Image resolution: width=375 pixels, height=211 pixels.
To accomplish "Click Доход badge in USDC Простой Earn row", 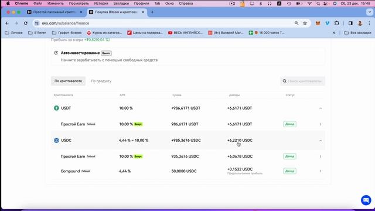I will click(x=289, y=156).
